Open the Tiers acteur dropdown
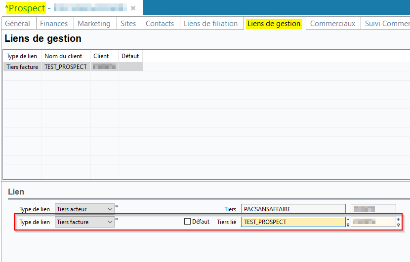This screenshot has width=410, height=262. 110,209
